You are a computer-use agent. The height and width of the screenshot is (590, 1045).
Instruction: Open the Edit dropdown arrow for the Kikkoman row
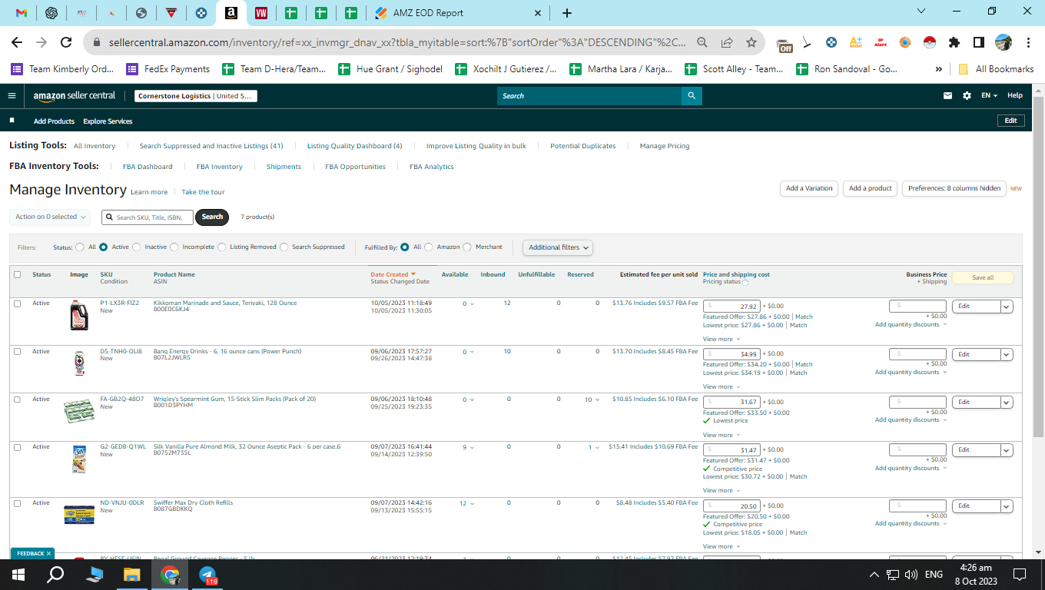(1007, 307)
